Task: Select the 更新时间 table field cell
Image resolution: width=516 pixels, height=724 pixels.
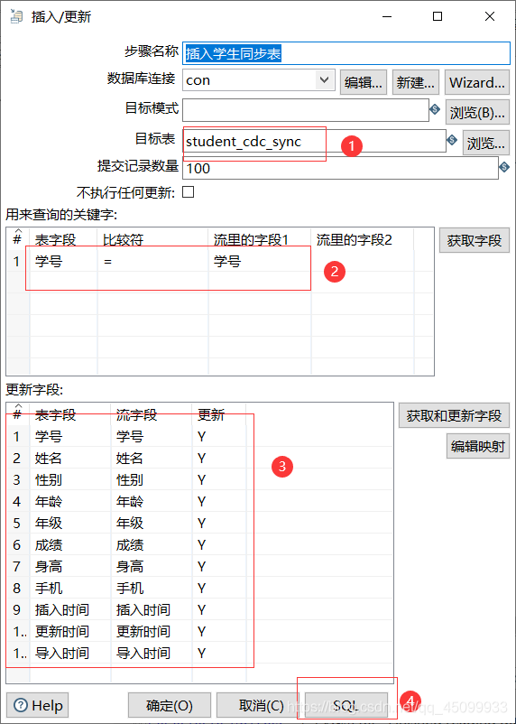Action: pyautogui.click(x=70, y=632)
